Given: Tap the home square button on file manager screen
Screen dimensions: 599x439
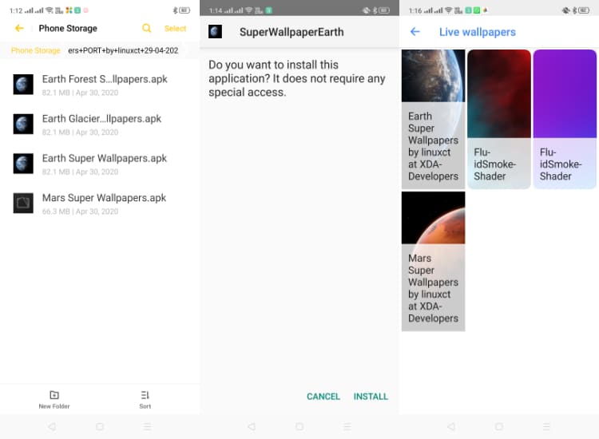Looking at the screenshot, I should point(100,426).
